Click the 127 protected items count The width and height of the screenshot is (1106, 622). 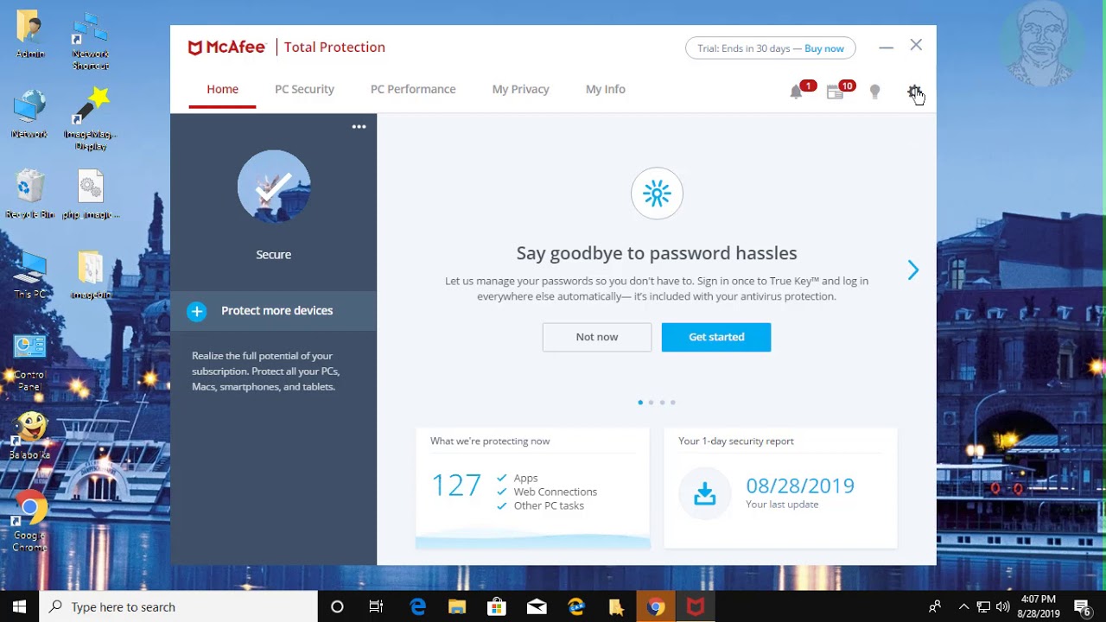click(x=456, y=486)
